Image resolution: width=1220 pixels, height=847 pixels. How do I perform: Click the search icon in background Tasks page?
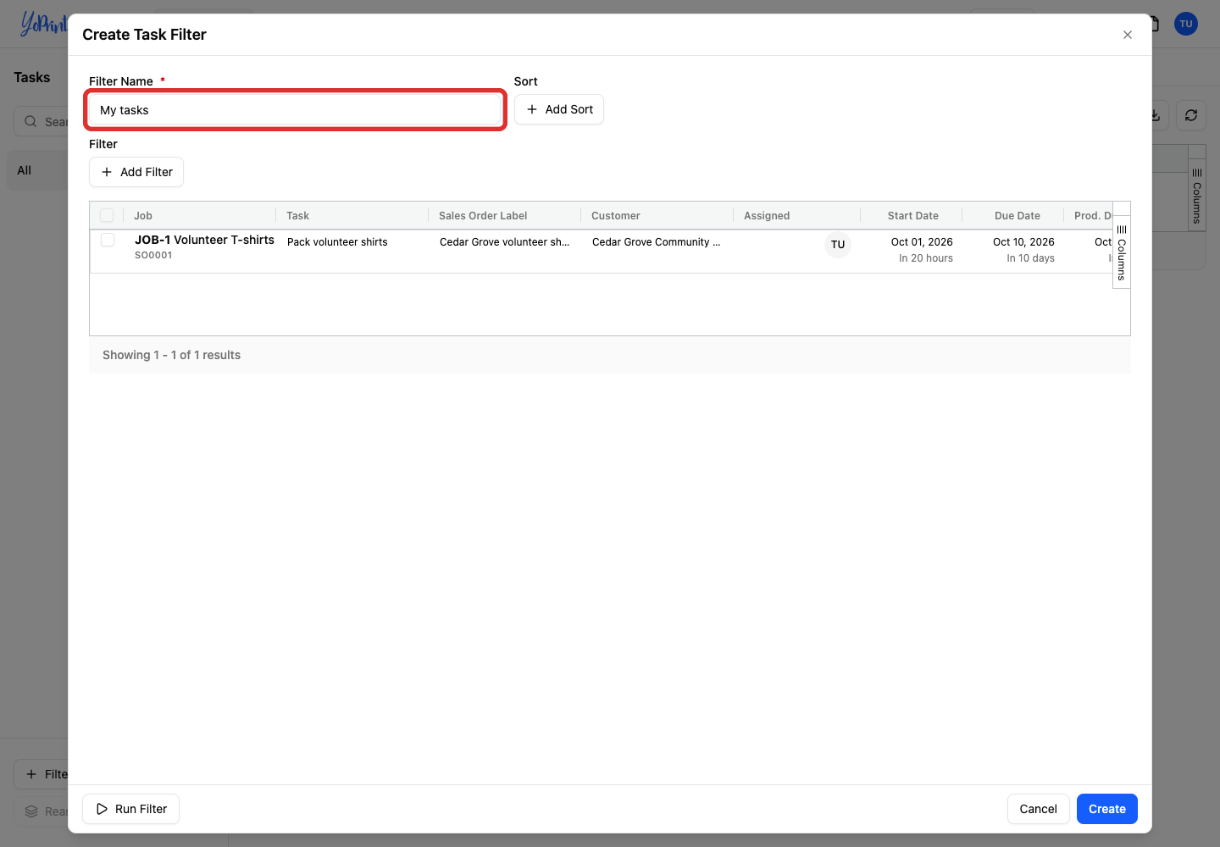click(x=30, y=121)
